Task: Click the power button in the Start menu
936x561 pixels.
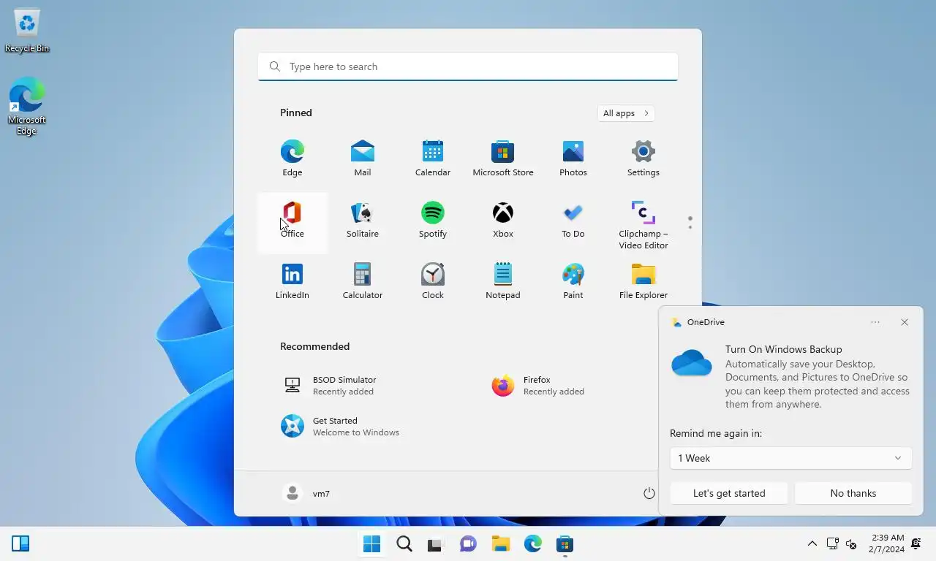Action: (649, 494)
